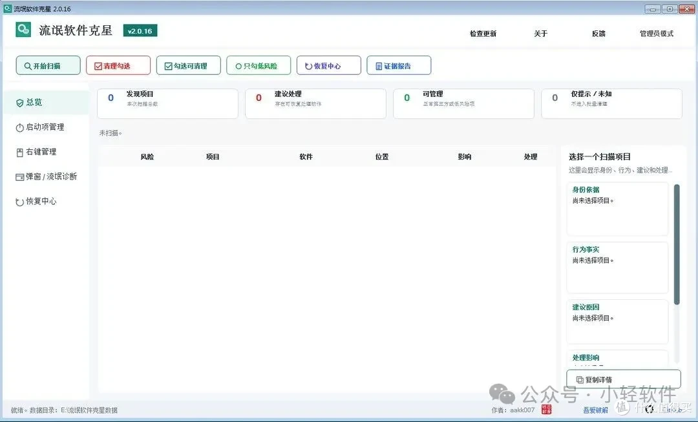Click the 清理勾选 button
The image size is (698, 422).
click(x=118, y=65)
